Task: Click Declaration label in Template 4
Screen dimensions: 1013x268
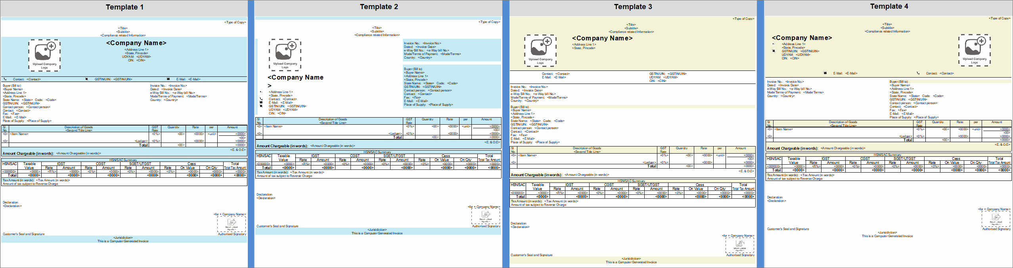Action: click(x=775, y=197)
